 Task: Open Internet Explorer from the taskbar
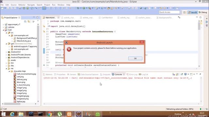tap(12, 114)
